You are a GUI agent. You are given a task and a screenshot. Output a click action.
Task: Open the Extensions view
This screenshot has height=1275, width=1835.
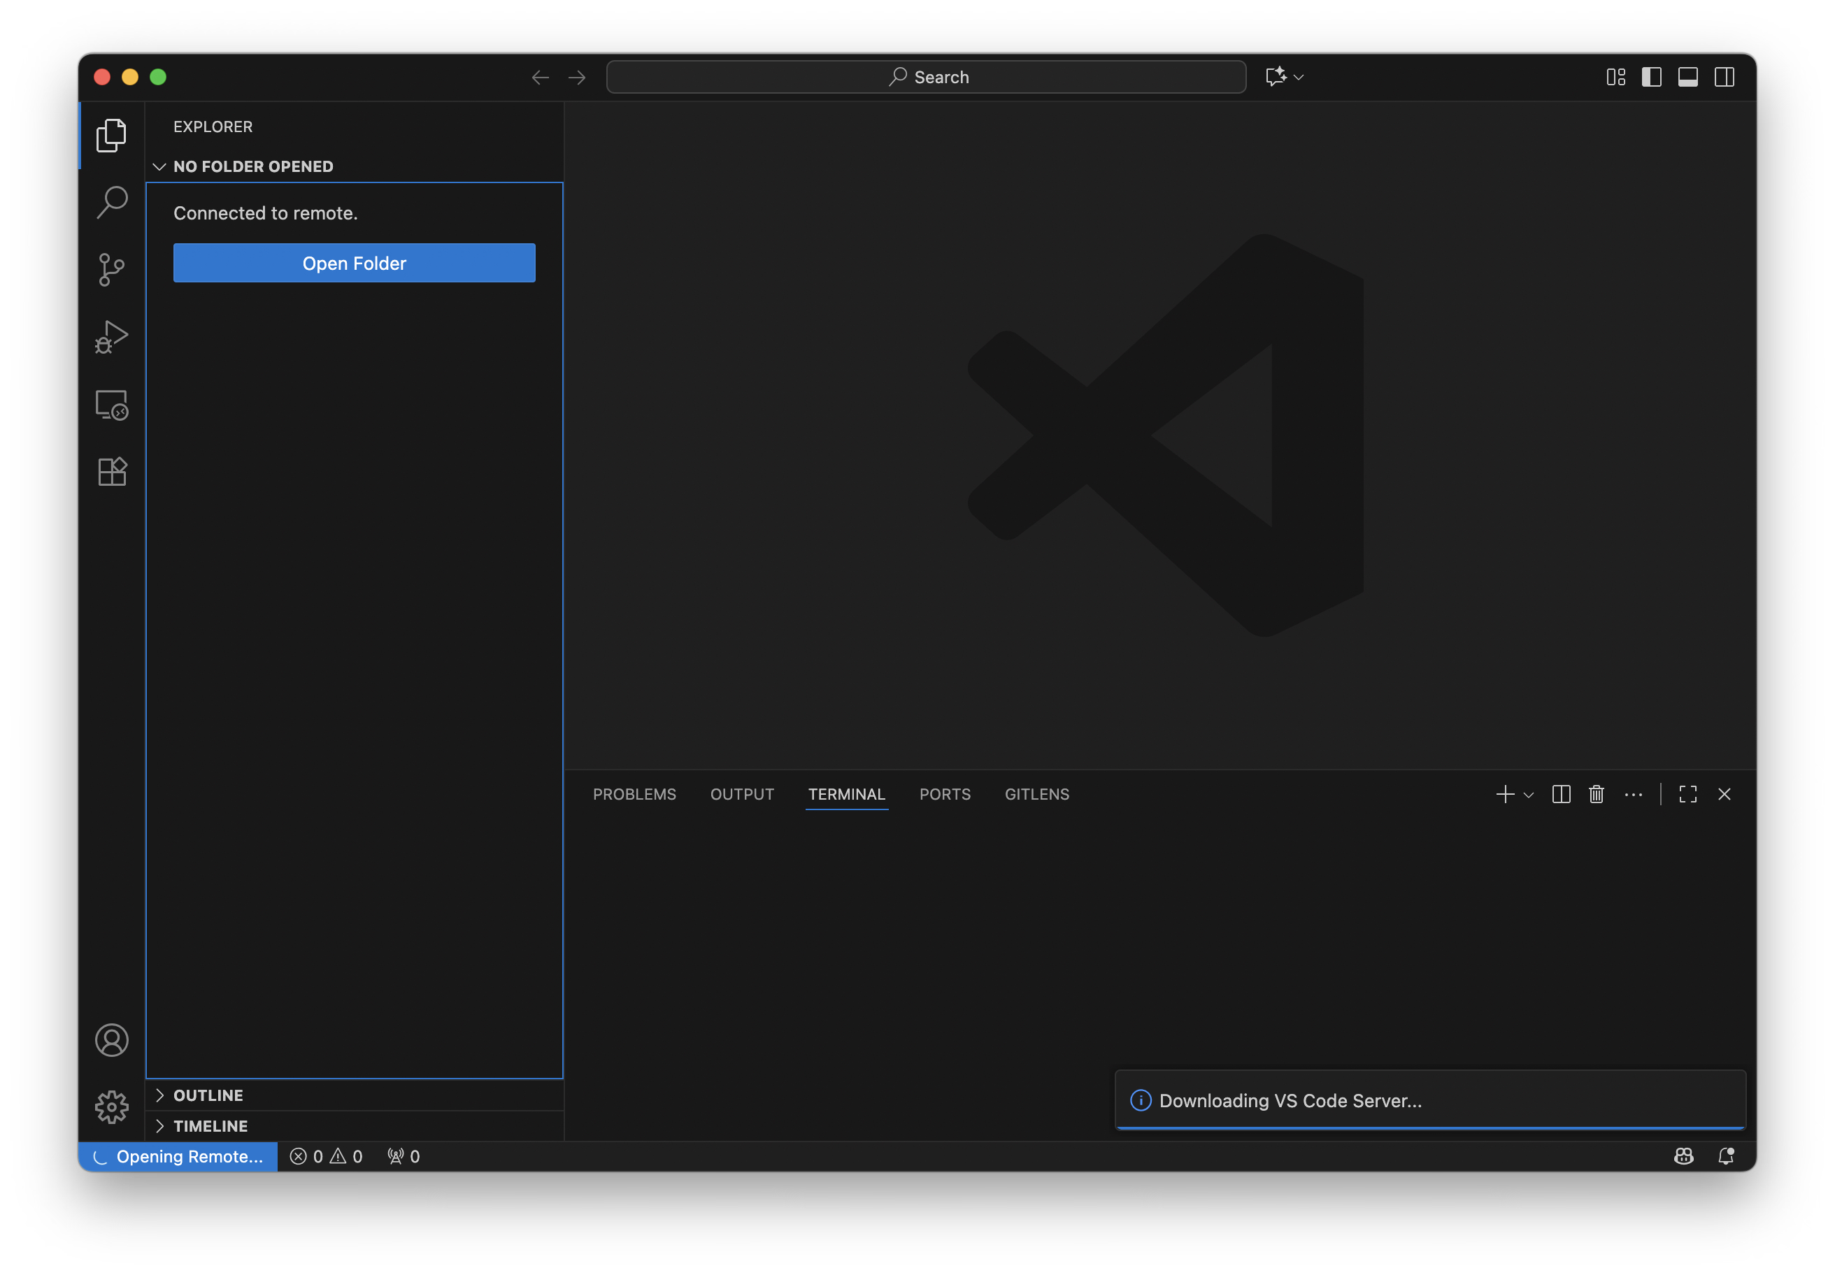click(x=111, y=471)
